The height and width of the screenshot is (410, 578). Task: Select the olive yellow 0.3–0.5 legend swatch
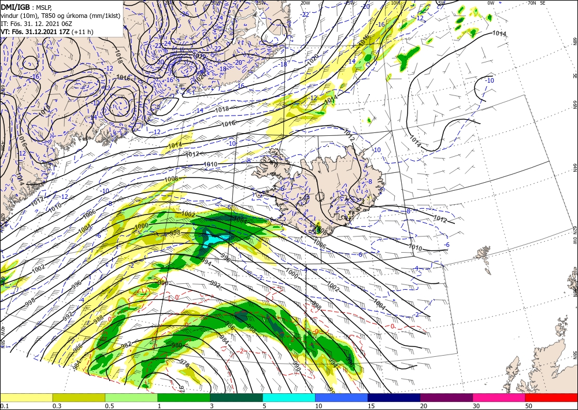click(x=79, y=397)
